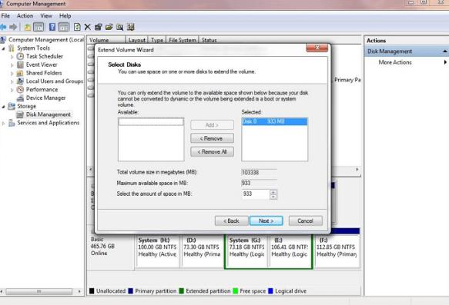449x305 pixels.
Task: Expand More Actions submenu arrow
Action: coord(445,62)
